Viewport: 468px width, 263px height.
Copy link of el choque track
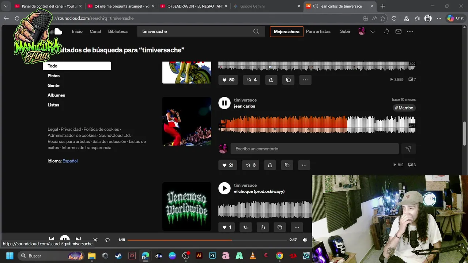click(280, 227)
